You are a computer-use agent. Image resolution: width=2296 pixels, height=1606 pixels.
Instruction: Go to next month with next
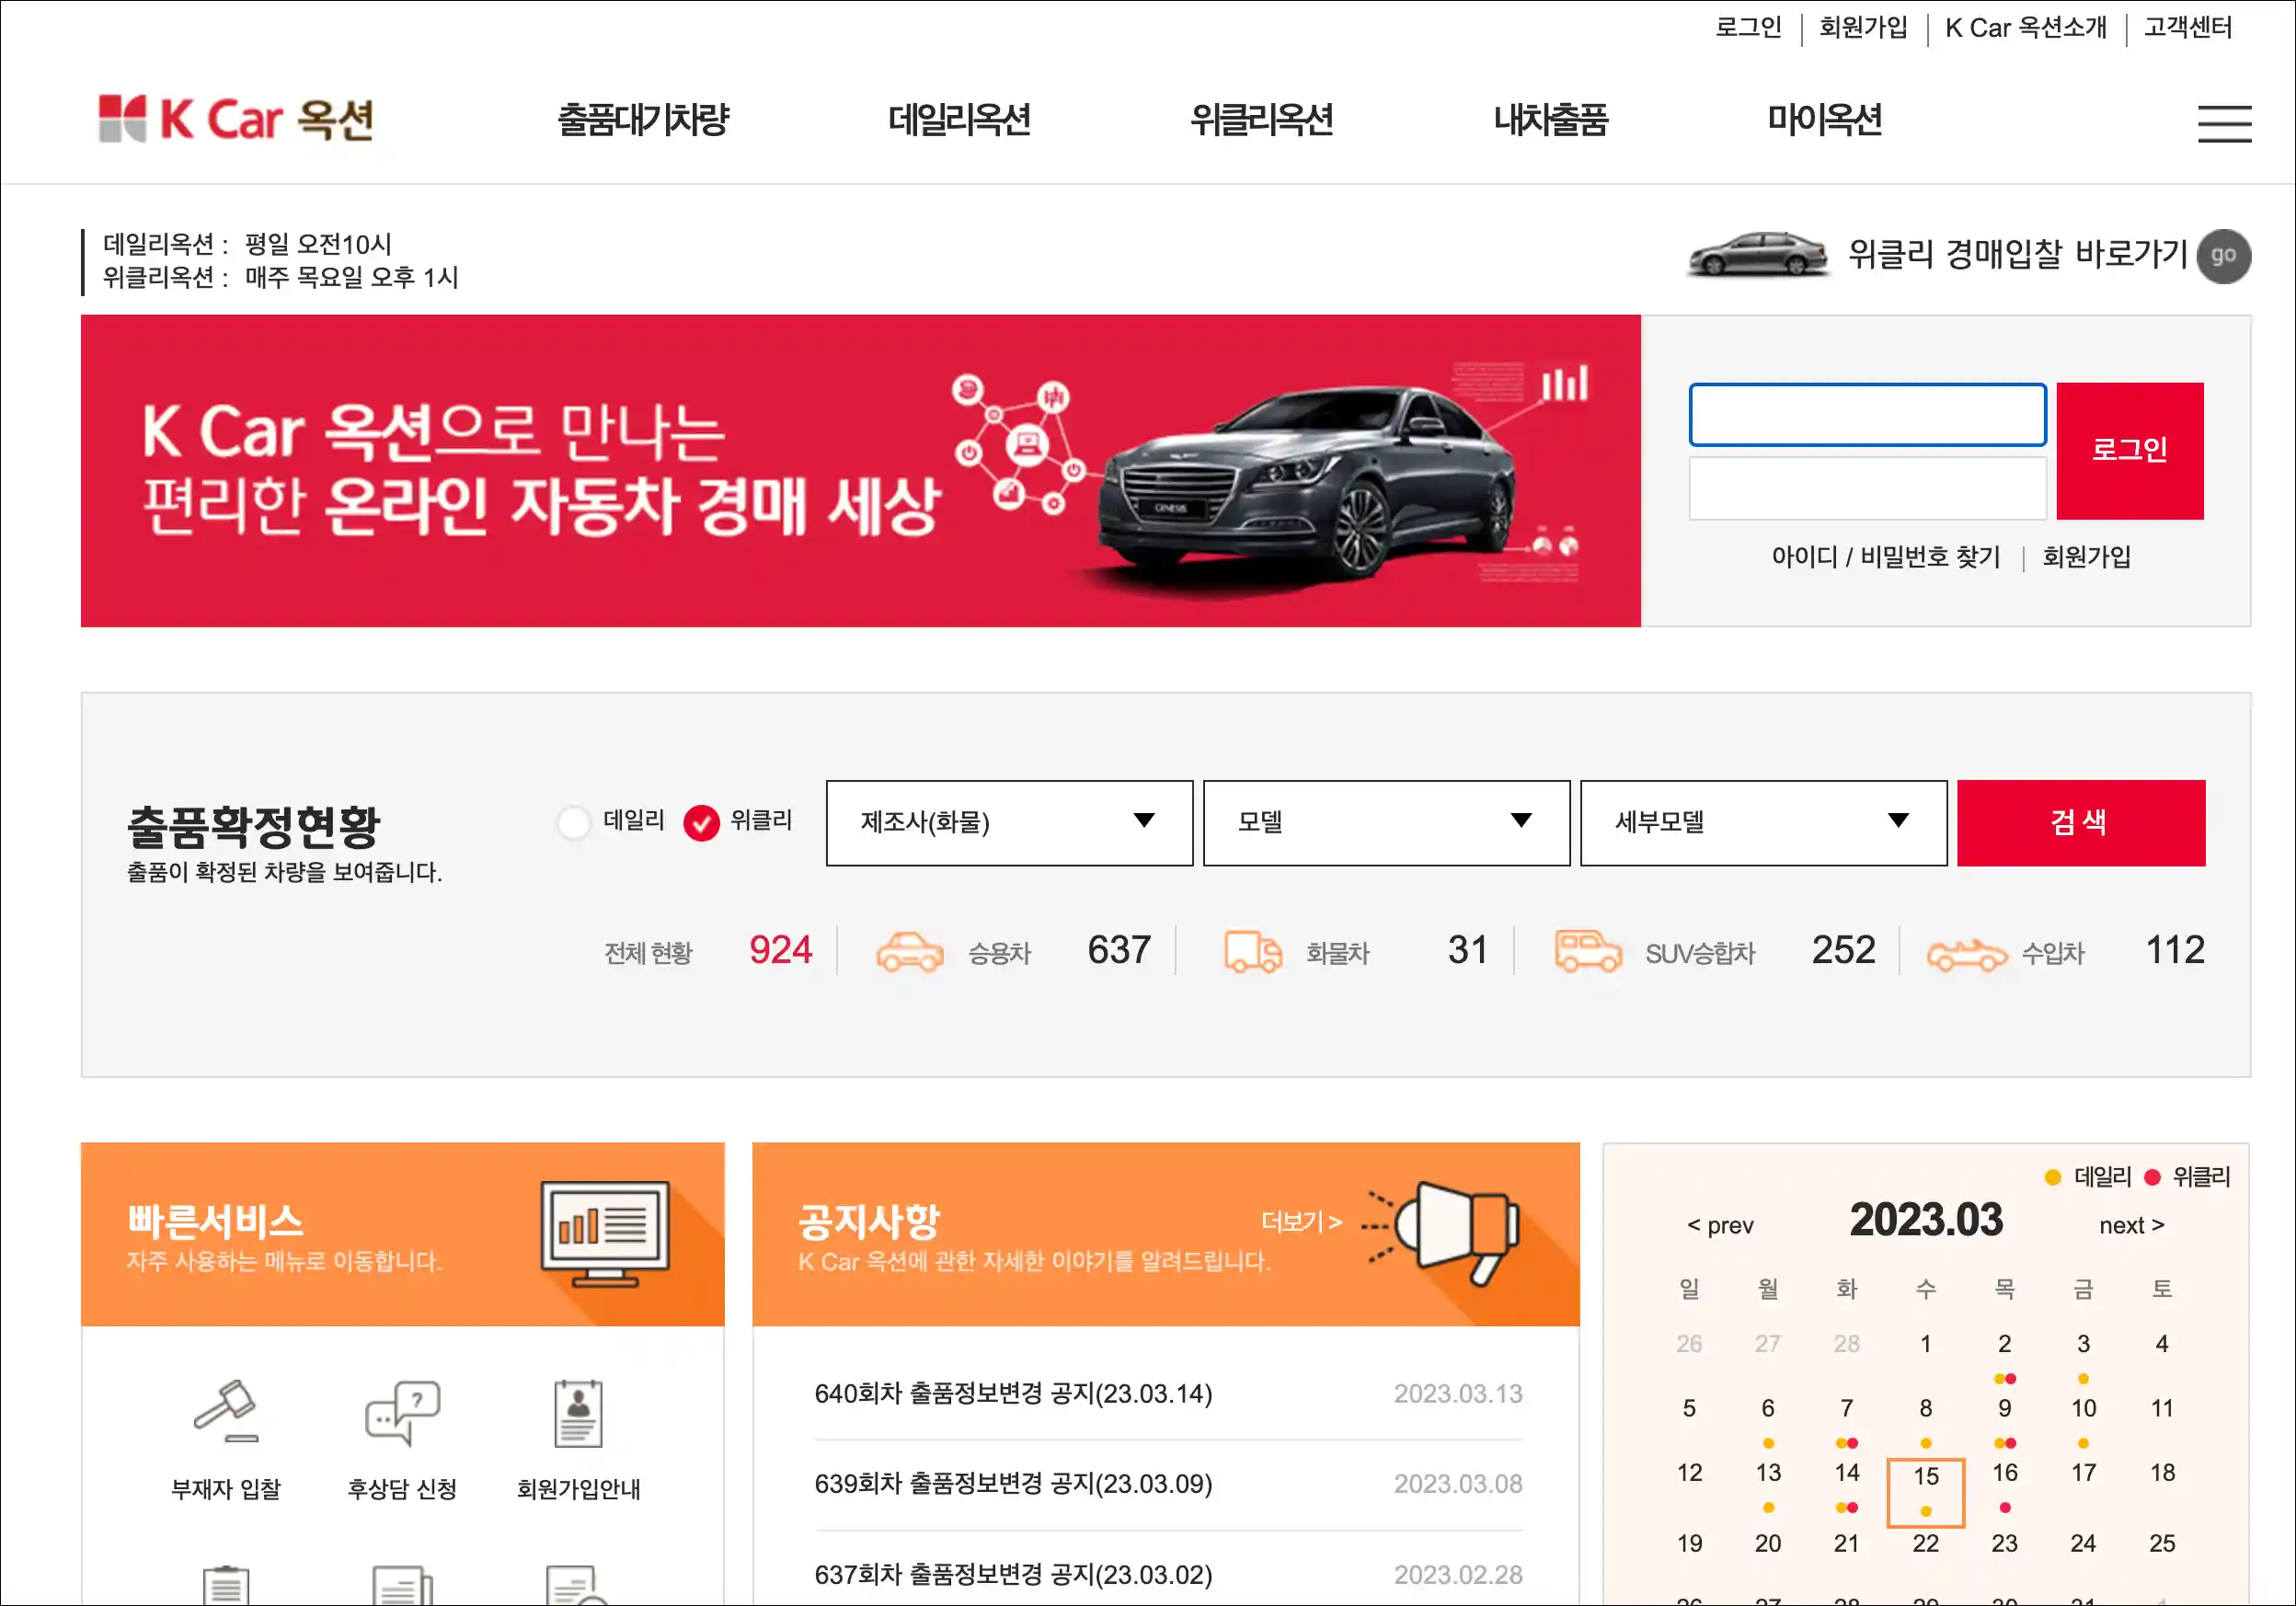pos(2131,1225)
